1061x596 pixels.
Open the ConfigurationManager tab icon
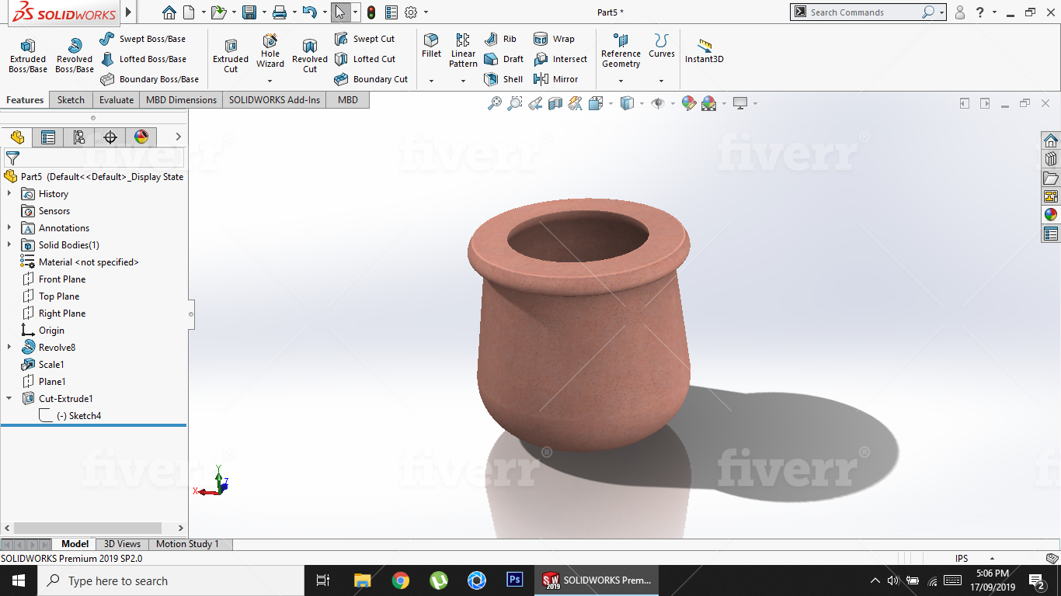coord(78,137)
